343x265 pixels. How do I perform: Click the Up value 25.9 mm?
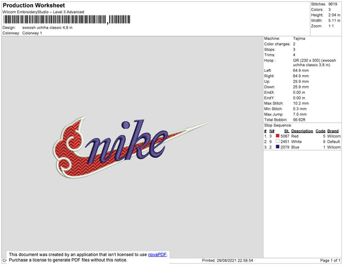click(x=301, y=82)
